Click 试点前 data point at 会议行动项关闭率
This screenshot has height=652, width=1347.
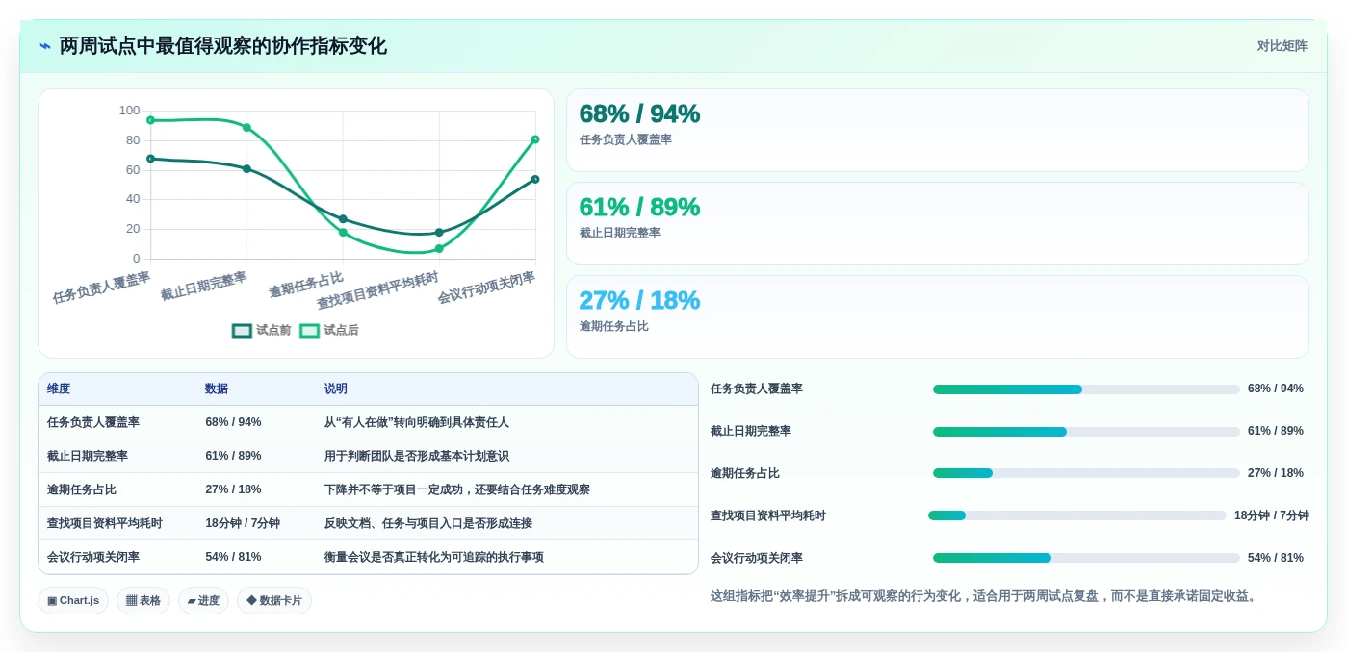(x=535, y=179)
